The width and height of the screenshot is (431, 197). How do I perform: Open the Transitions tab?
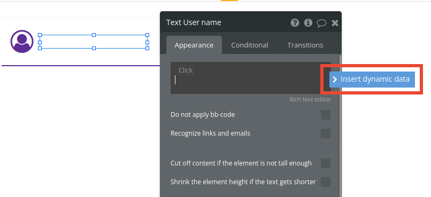point(305,45)
